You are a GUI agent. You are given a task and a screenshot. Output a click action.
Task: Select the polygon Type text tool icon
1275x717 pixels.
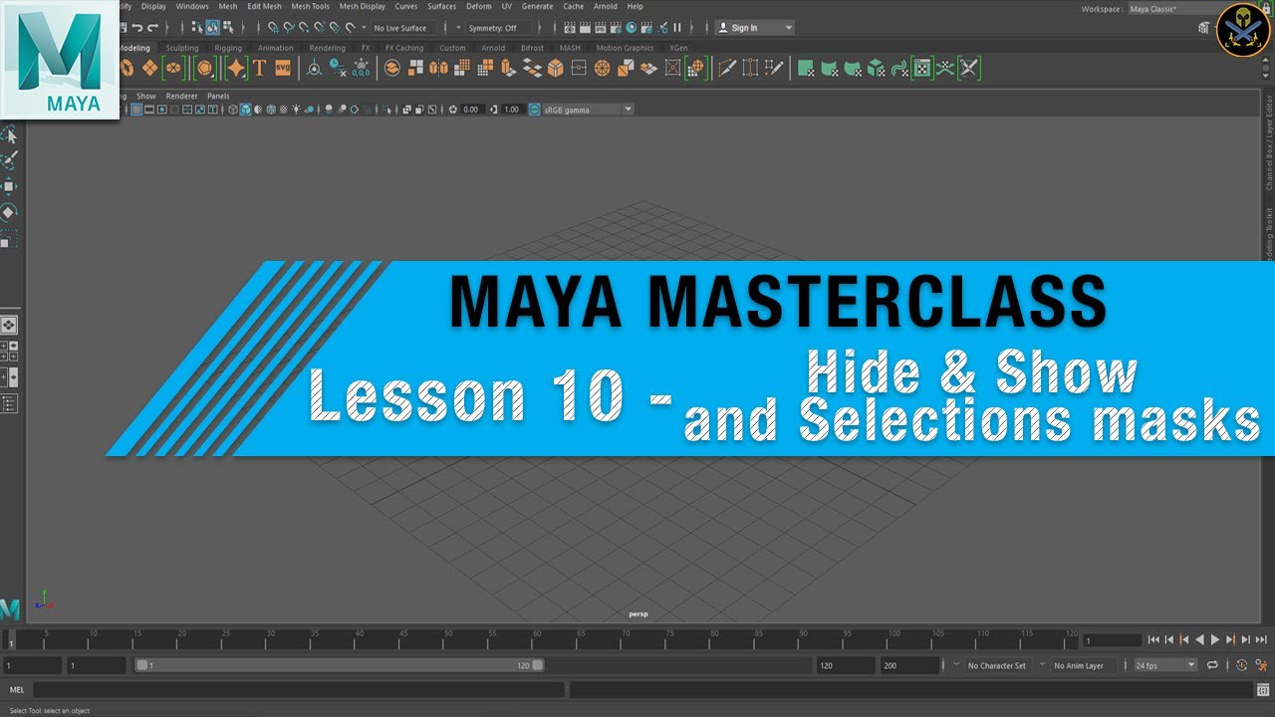click(259, 68)
